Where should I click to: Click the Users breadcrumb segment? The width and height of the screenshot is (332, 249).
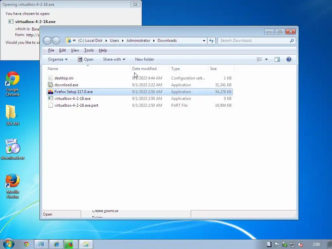click(114, 41)
